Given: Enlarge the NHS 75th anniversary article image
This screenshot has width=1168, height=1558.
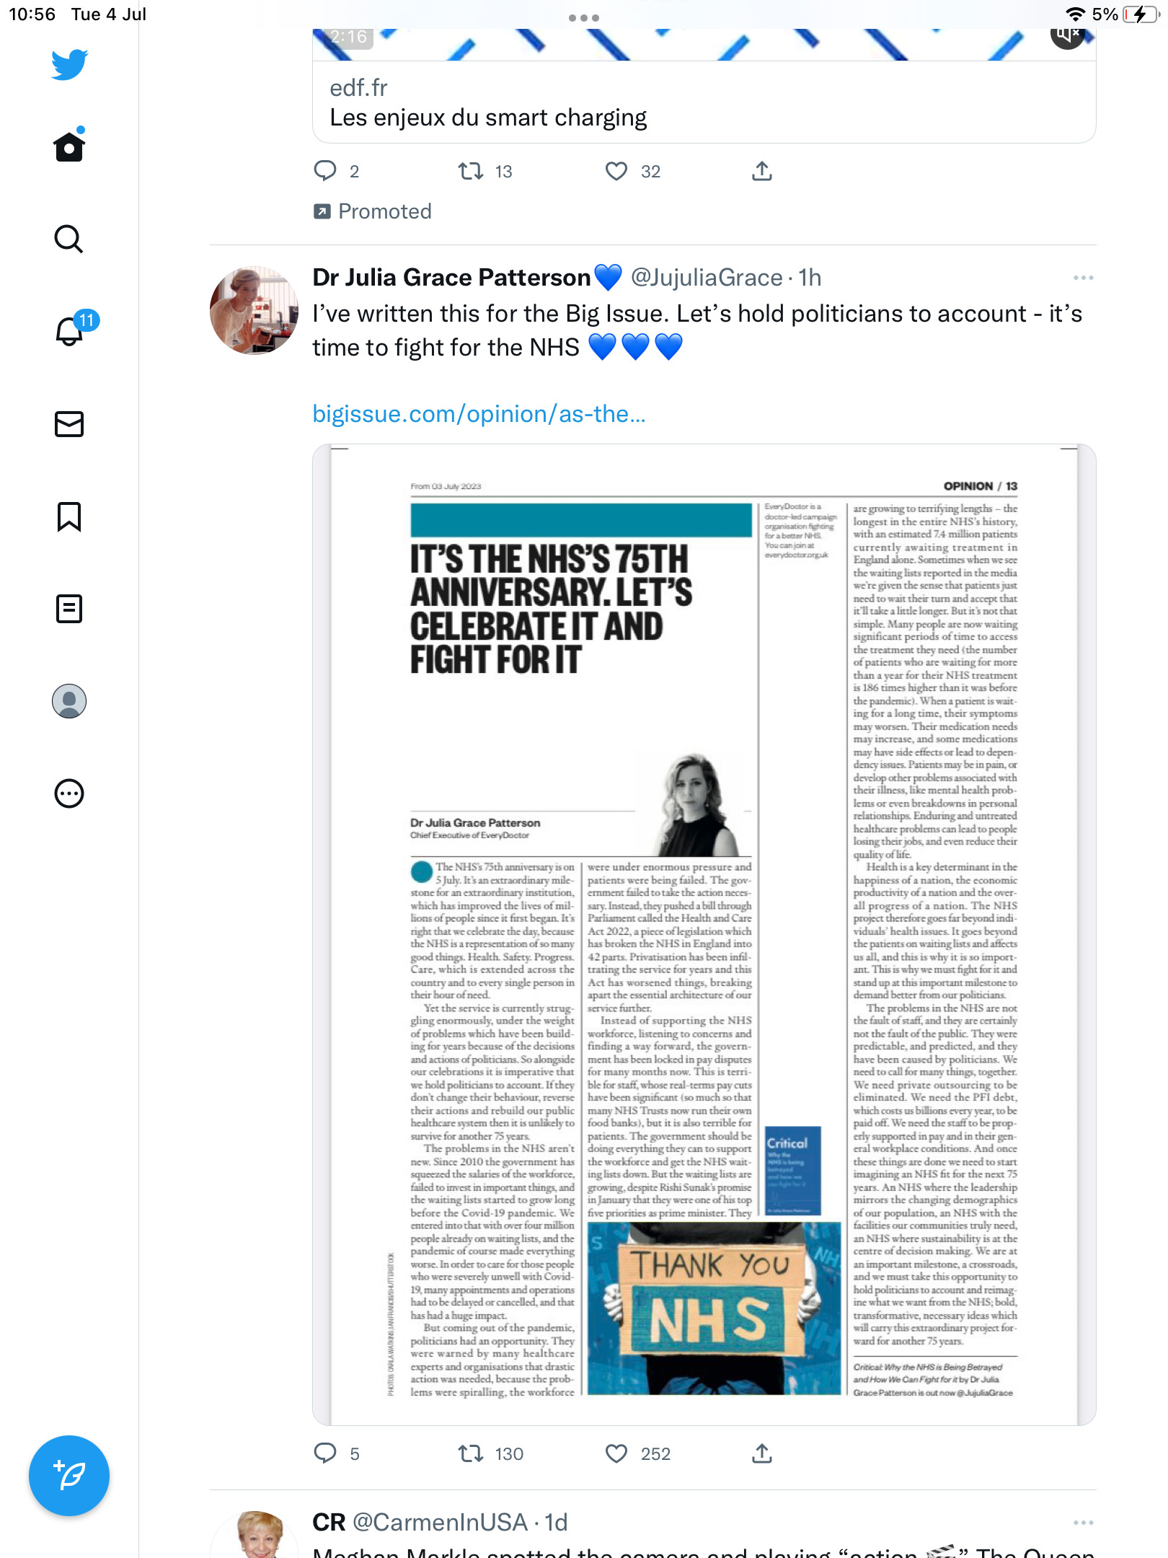Looking at the screenshot, I should click(x=704, y=935).
